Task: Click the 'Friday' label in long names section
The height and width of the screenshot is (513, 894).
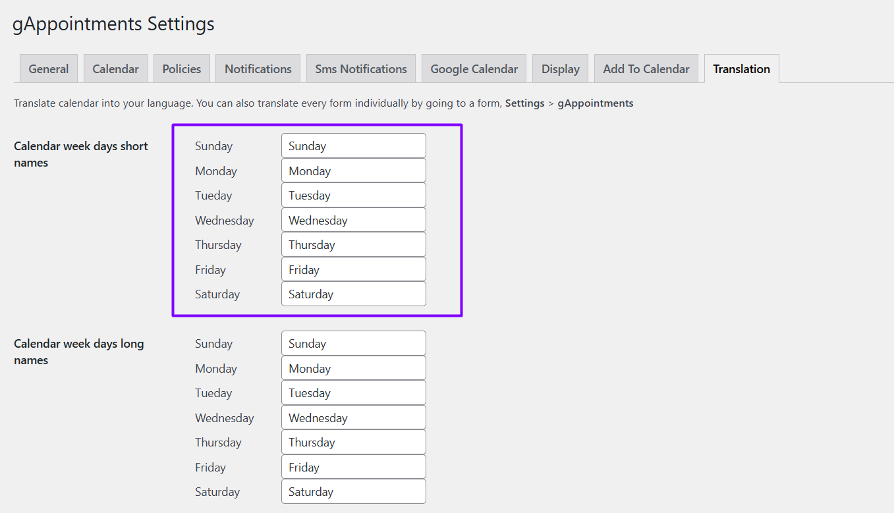Action: coord(210,468)
